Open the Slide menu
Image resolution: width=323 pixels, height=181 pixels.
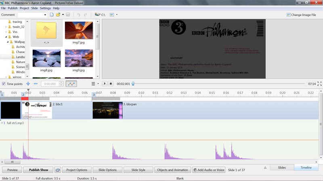34,8
